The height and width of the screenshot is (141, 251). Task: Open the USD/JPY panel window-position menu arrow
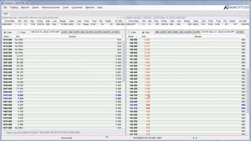(242, 18)
